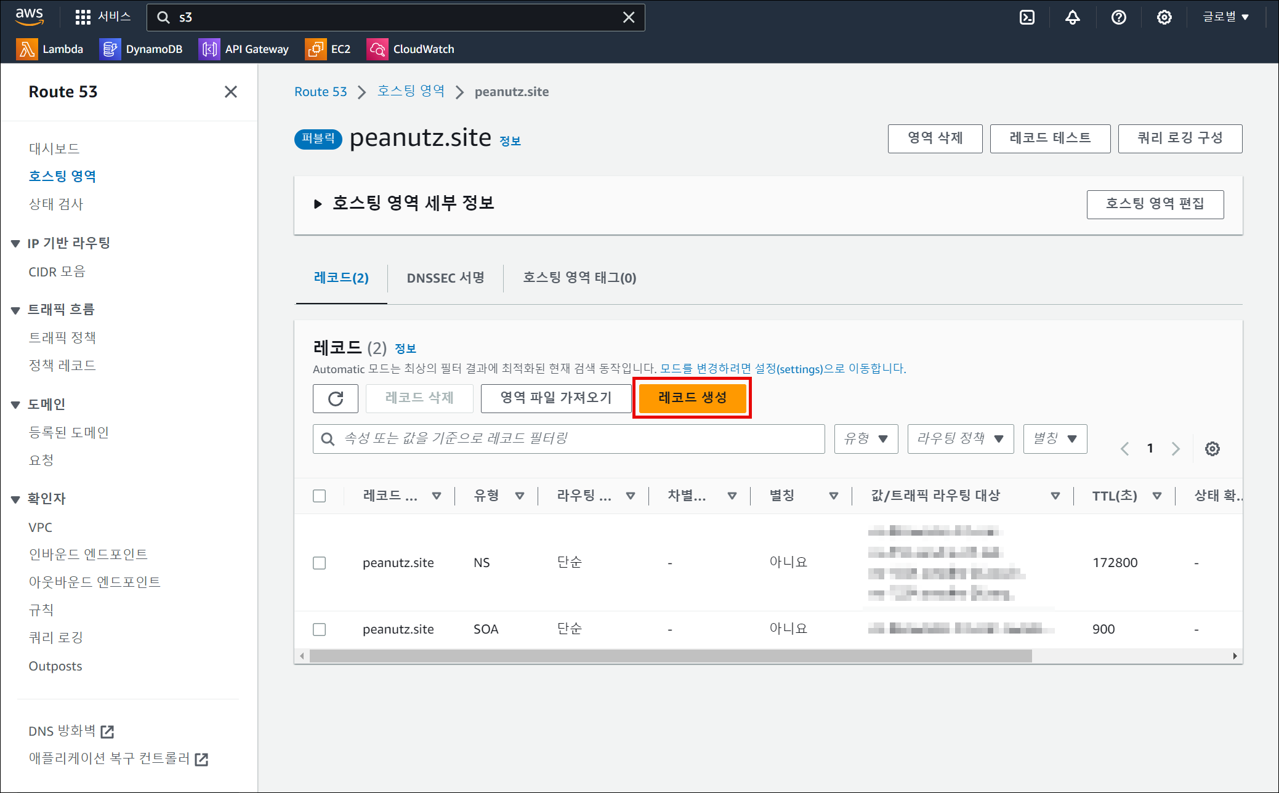Switch to the hosted zone tags tab
Image resolution: width=1279 pixels, height=793 pixels.
click(579, 278)
